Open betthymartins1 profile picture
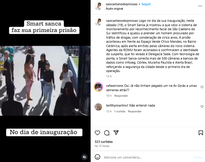This screenshot has height=162, width=205. click(x=98, y=107)
